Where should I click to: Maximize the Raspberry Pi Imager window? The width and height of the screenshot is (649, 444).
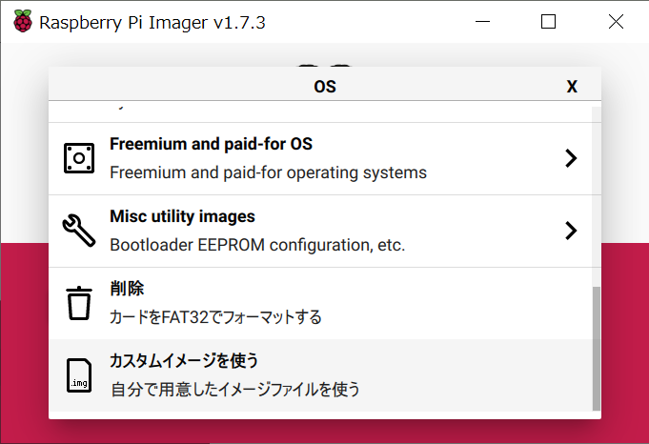[x=548, y=22]
